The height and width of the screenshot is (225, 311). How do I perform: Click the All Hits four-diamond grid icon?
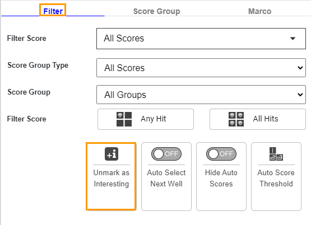pyautogui.click(x=236, y=119)
